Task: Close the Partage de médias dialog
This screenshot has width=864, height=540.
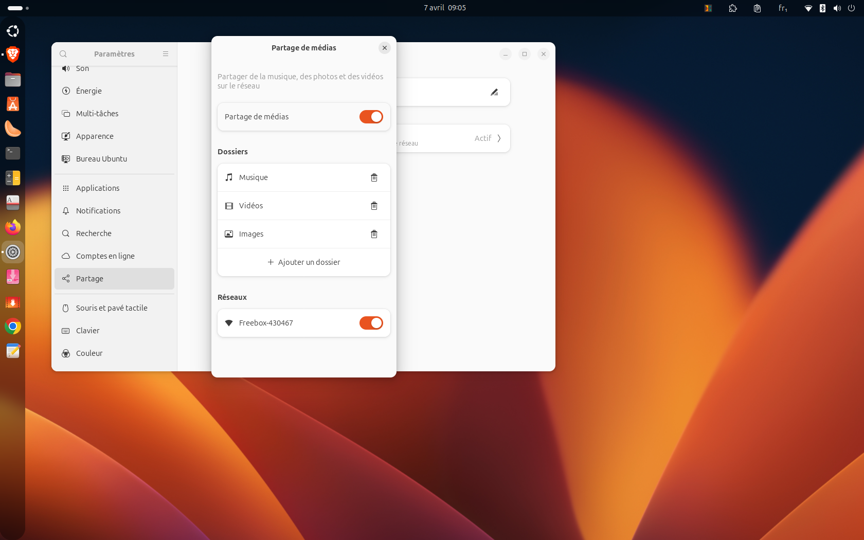Action: click(x=384, y=48)
